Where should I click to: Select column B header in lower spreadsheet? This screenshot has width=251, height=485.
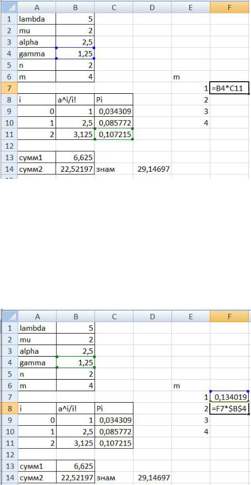[x=75, y=316]
